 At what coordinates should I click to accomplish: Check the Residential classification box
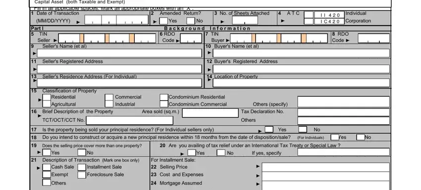tap(47, 97)
